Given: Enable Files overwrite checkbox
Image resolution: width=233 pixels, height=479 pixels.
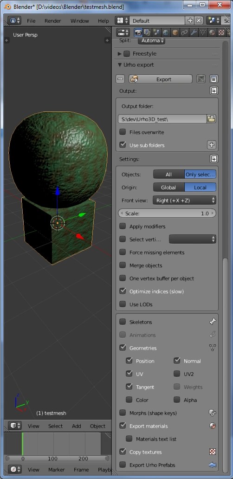Looking at the screenshot, I should (x=123, y=132).
